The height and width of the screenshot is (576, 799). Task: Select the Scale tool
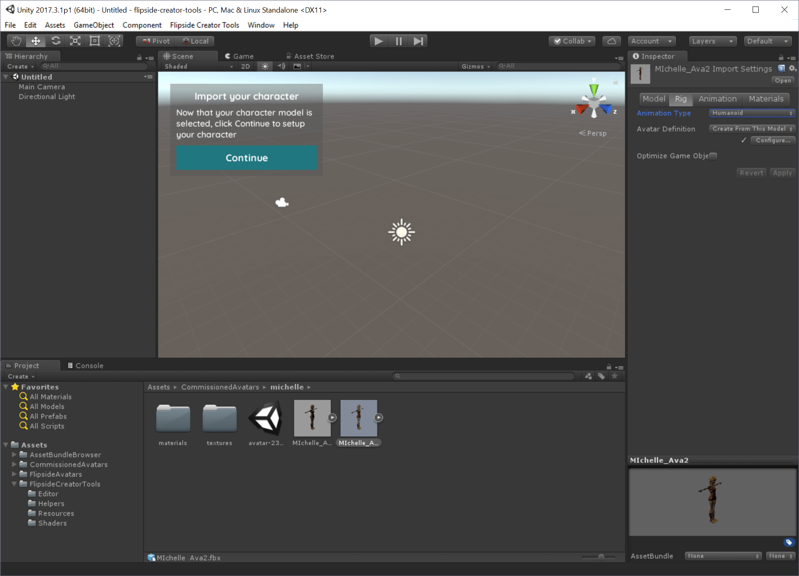(x=75, y=41)
